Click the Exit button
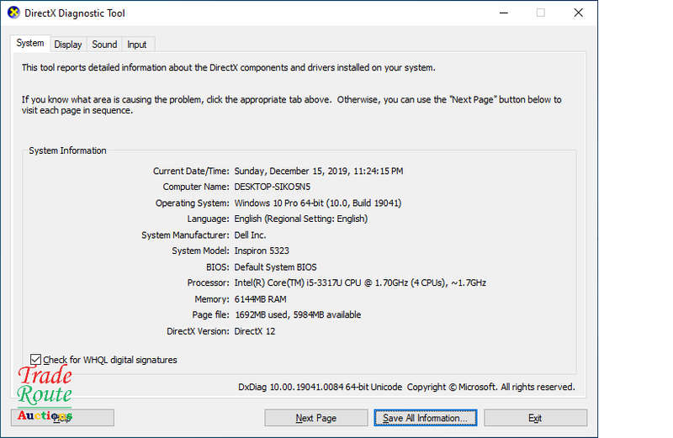Image resolution: width=673 pixels, height=438 pixels. [x=535, y=418]
